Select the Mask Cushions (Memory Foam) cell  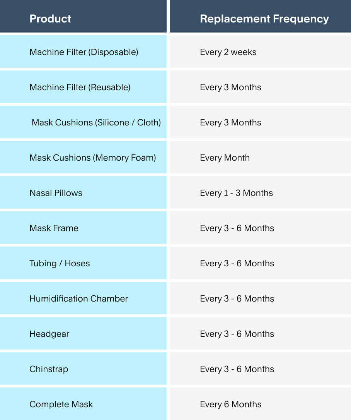[x=92, y=158]
